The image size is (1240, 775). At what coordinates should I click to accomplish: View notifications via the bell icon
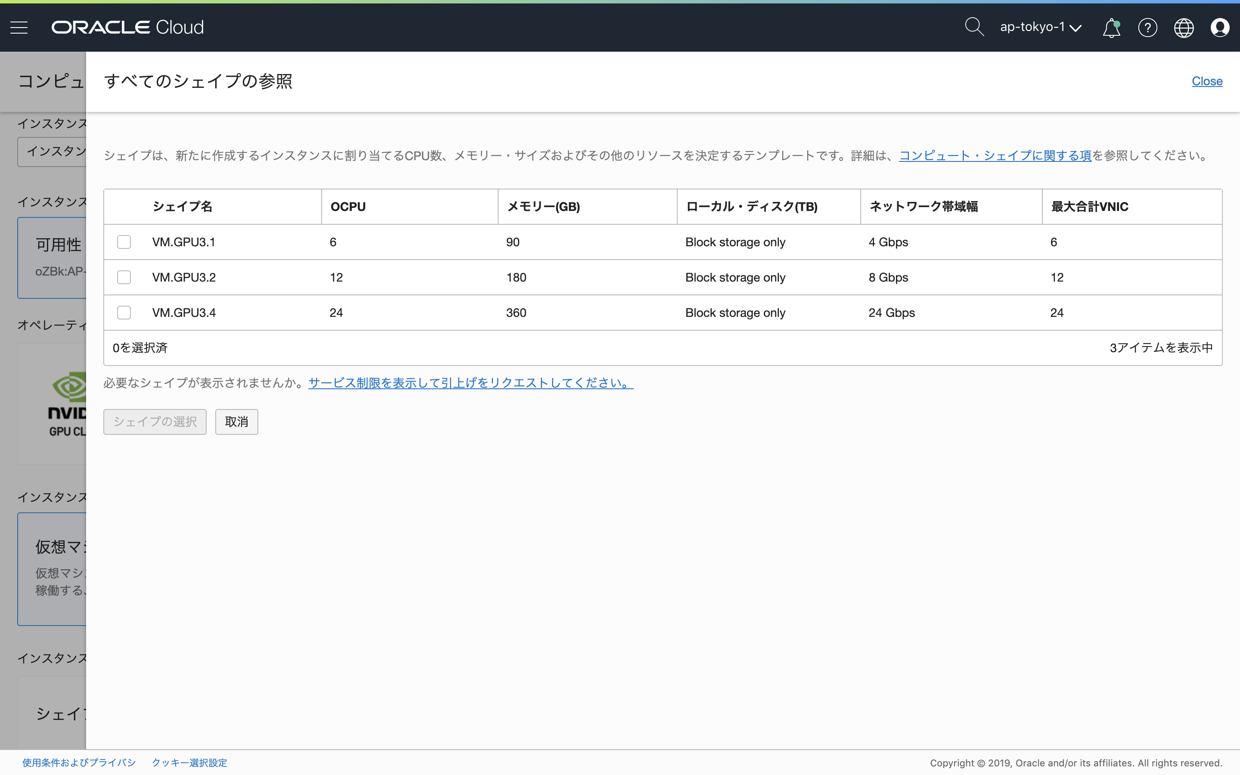(x=1110, y=28)
